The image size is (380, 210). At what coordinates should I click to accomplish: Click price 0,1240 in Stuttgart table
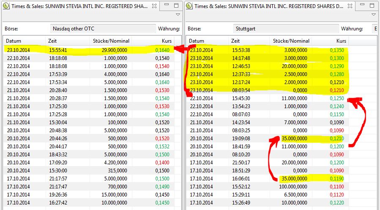(x=337, y=106)
